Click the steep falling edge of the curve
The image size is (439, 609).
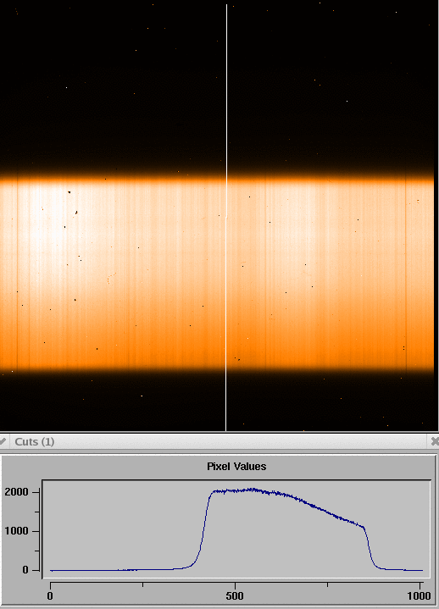coord(369,545)
